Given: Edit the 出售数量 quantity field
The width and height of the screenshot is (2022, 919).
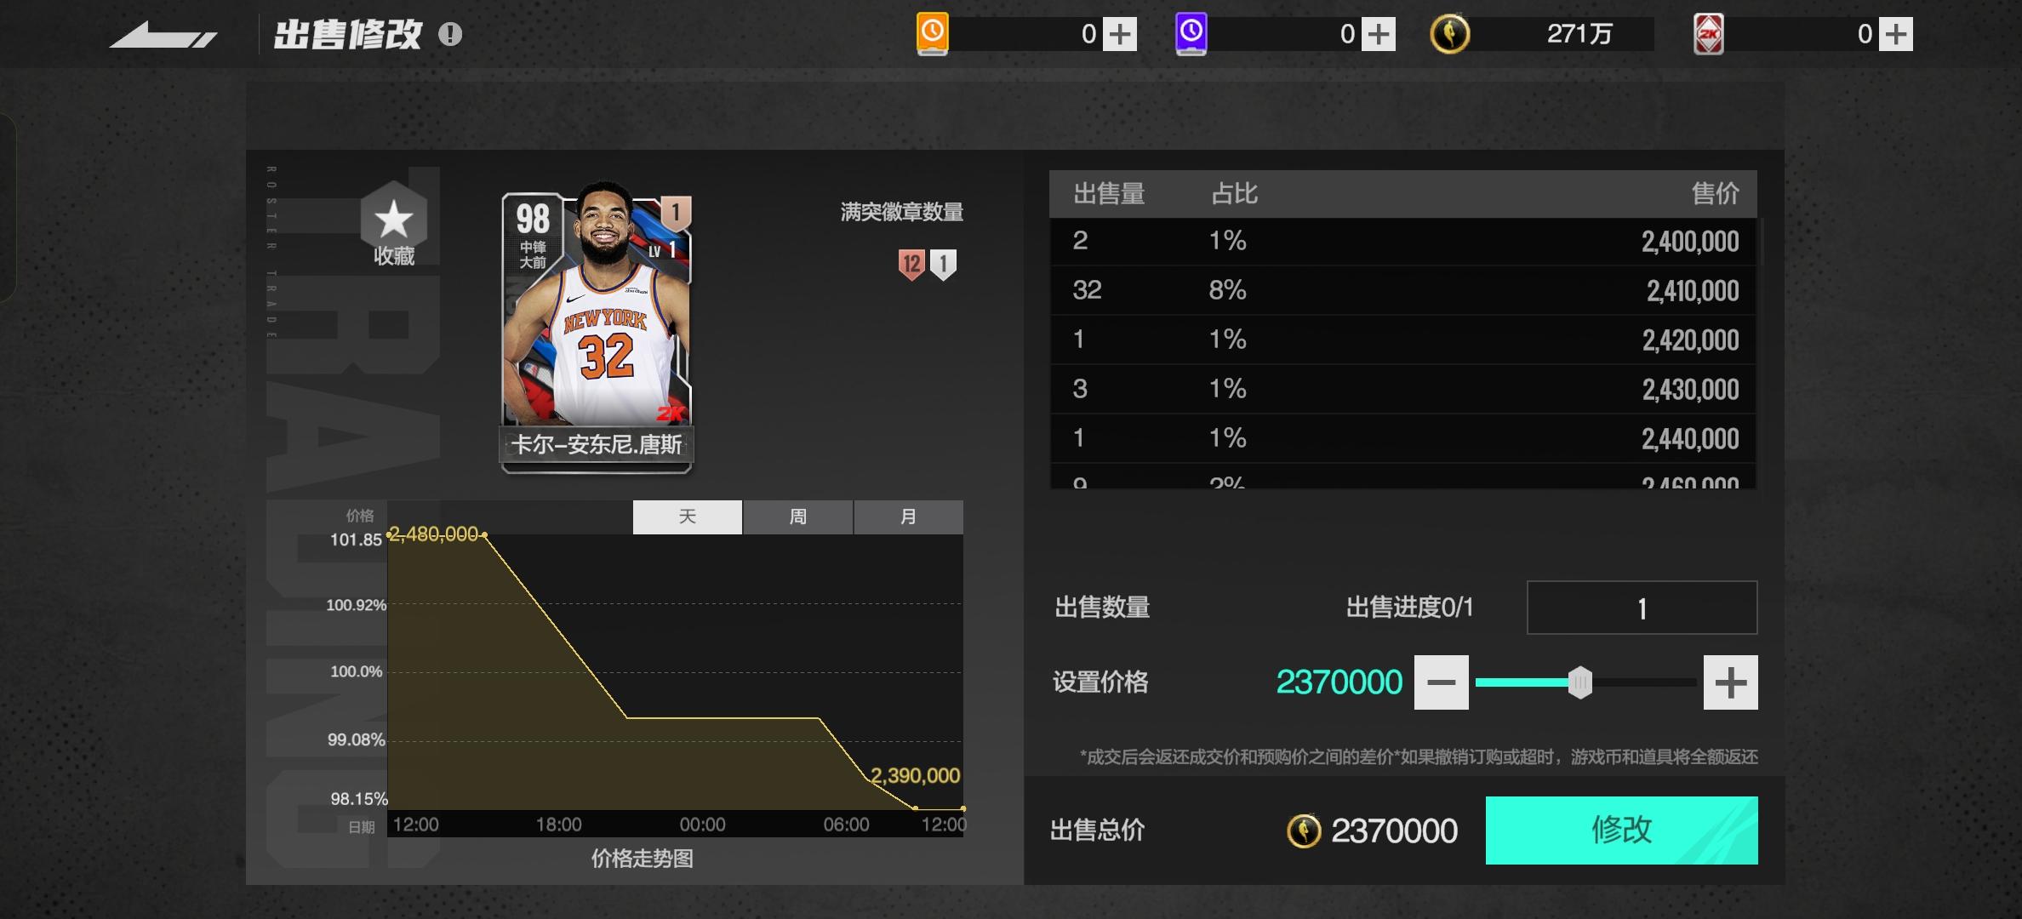Looking at the screenshot, I should tap(1642, 608).
